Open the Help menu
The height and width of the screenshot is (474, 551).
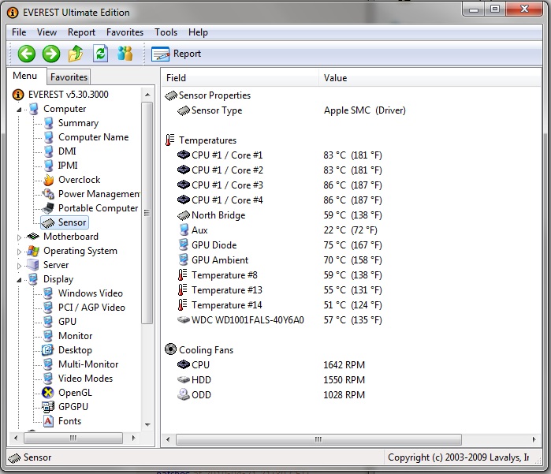pyautogui.click(x=198, y=32)
